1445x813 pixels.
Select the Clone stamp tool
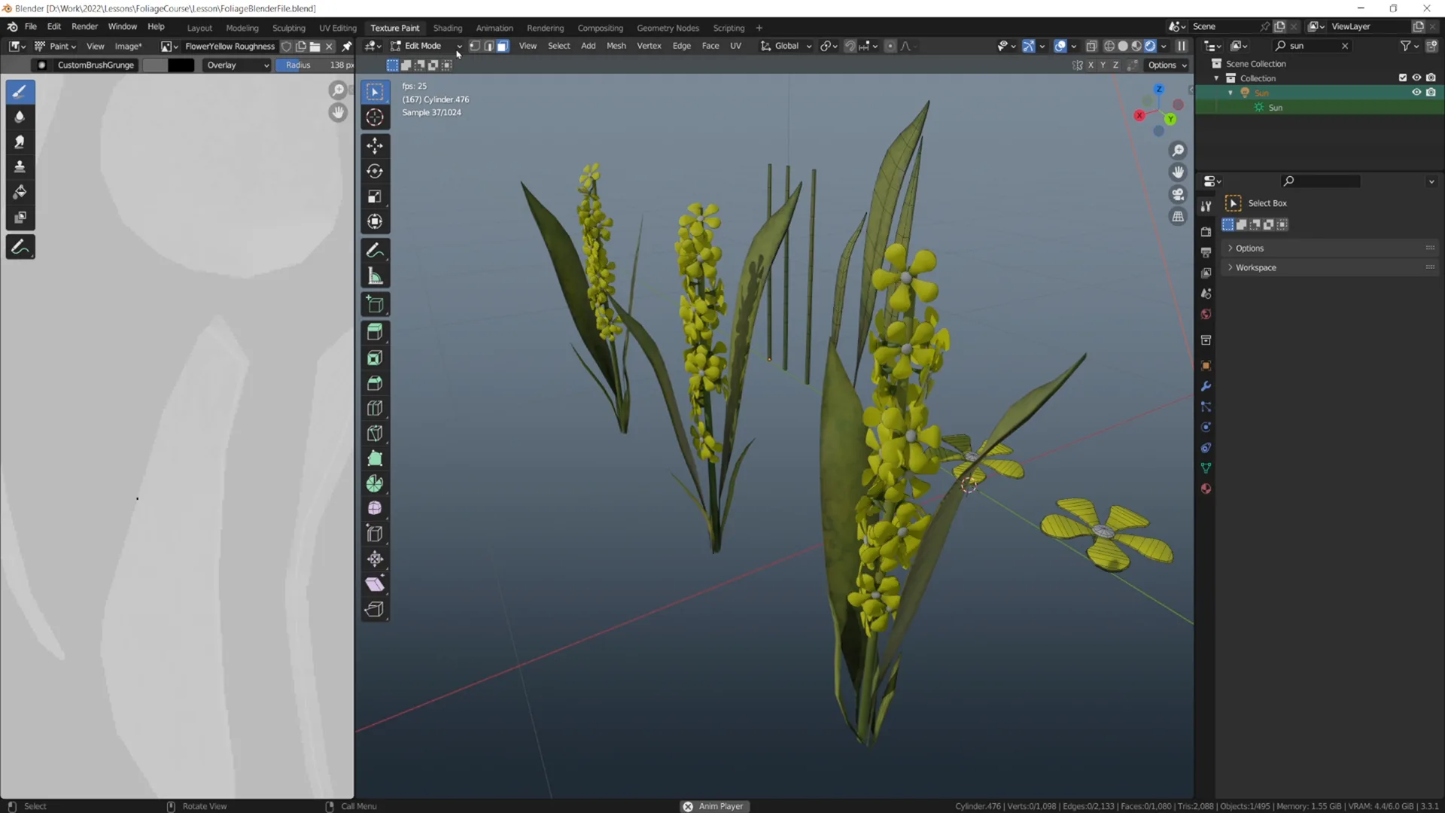coord(20,166)
